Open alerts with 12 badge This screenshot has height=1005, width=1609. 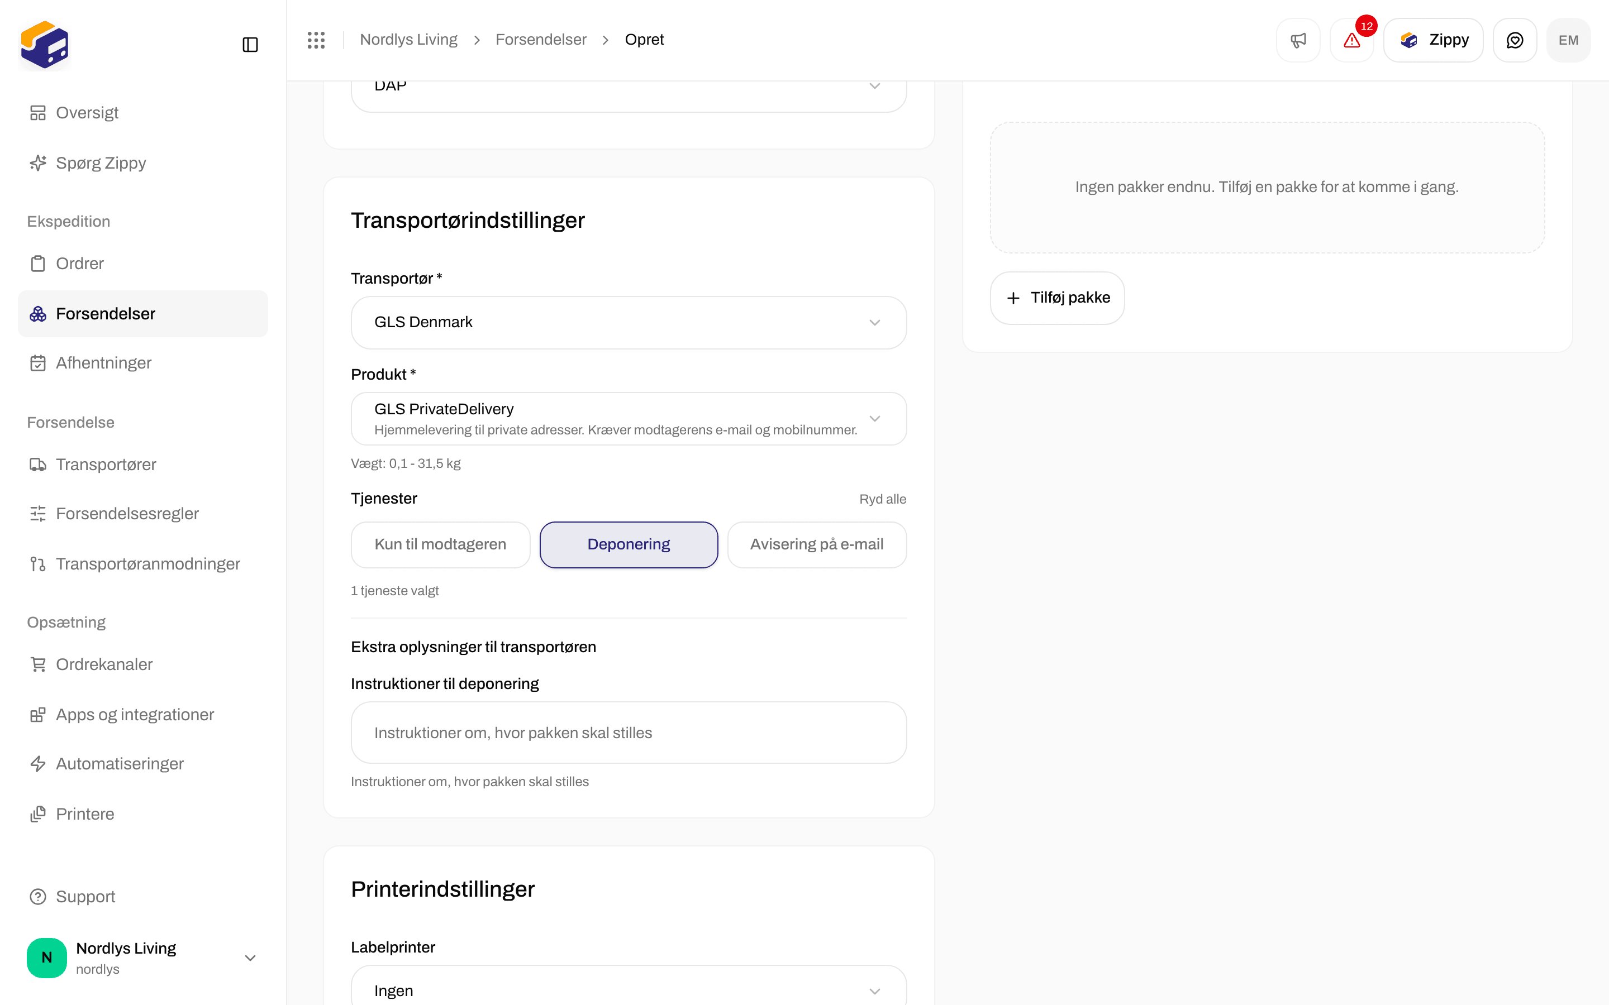pyautogui.click(x=1351, y=40)
